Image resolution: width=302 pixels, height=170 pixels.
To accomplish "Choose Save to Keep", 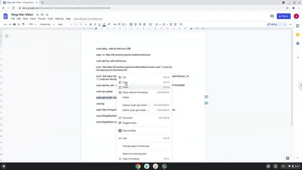I will tap(144, 131).
